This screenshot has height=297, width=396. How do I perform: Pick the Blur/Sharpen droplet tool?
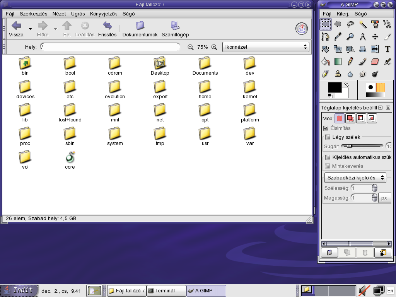tap(350, 74)
